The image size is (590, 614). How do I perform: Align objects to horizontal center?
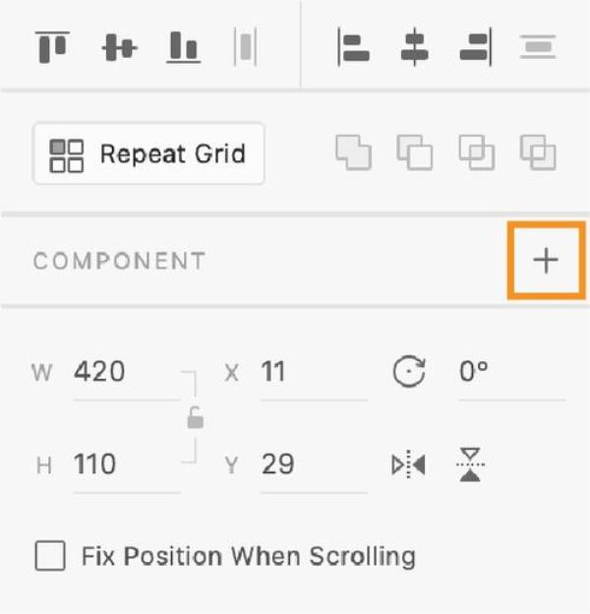[x=415, y=47]
